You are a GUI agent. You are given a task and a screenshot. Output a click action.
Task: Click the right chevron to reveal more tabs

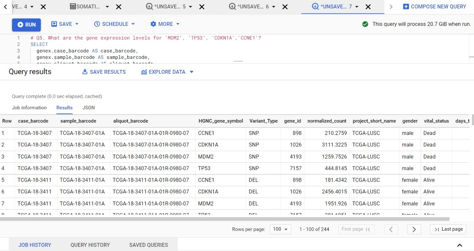coord(391,6)
